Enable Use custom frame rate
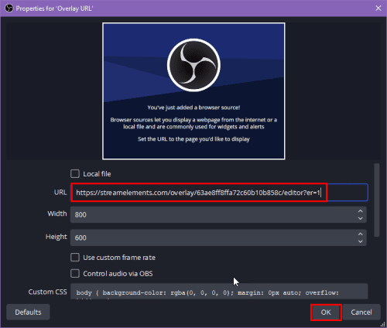 coord(75,258)
